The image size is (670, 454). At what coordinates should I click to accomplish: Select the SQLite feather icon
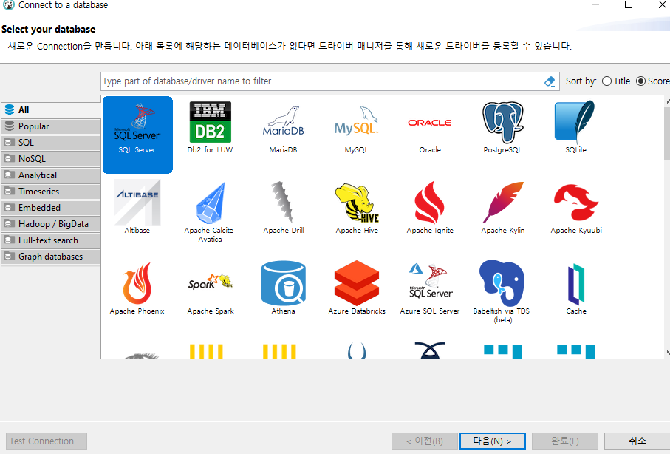point(575,127)
